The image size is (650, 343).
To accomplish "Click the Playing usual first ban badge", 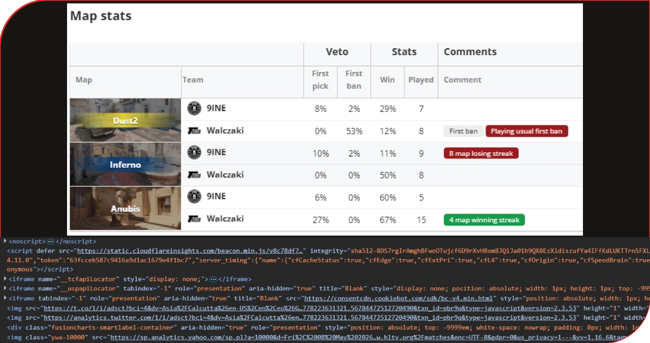I will (527, 131).
